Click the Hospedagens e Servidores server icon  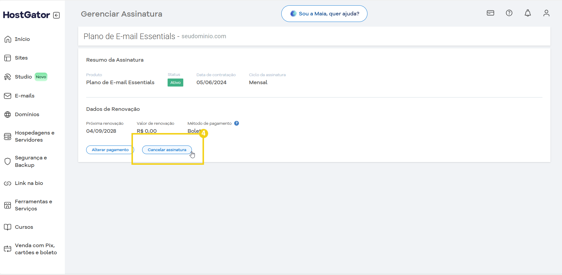(x=8, y=136)
